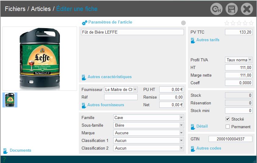Click the grey status circle indicator

[183, 23]
